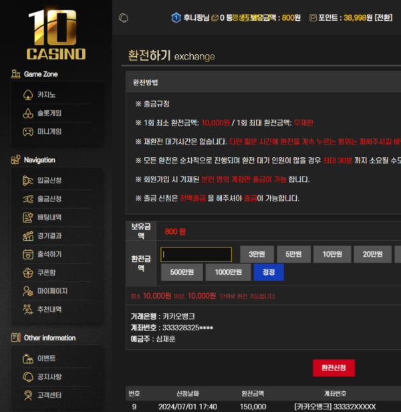Click the 번호 column header

(134, 393)
